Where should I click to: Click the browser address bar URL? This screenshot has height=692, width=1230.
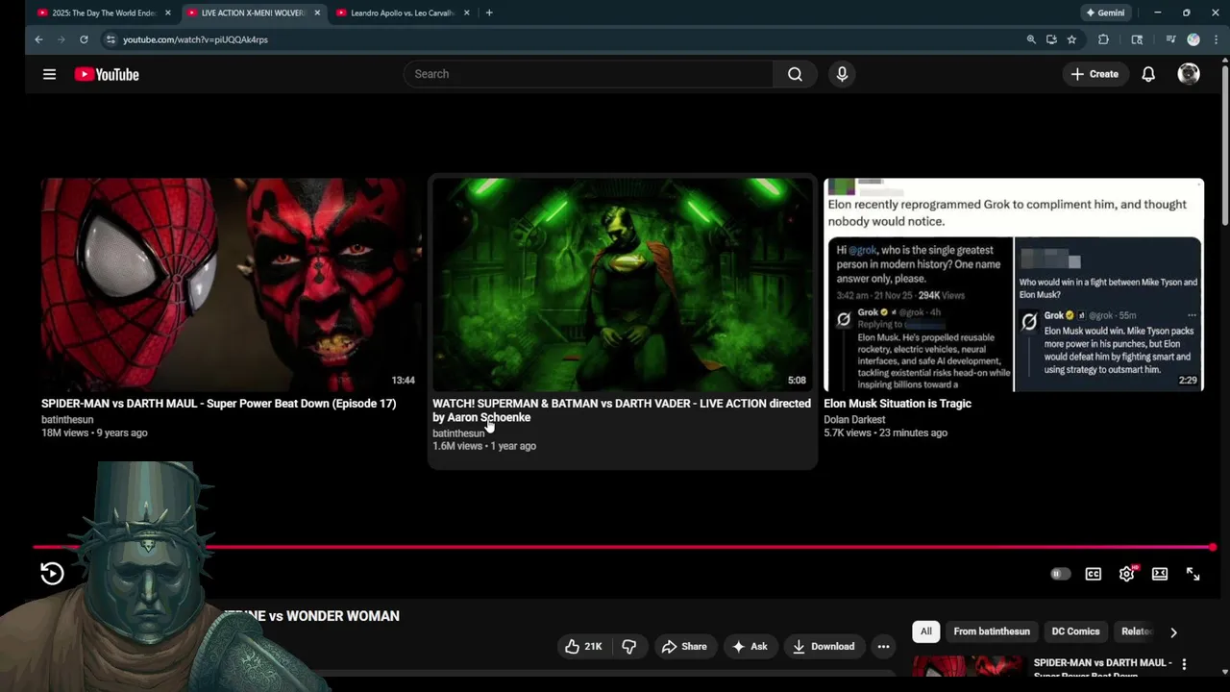[195, 39]
